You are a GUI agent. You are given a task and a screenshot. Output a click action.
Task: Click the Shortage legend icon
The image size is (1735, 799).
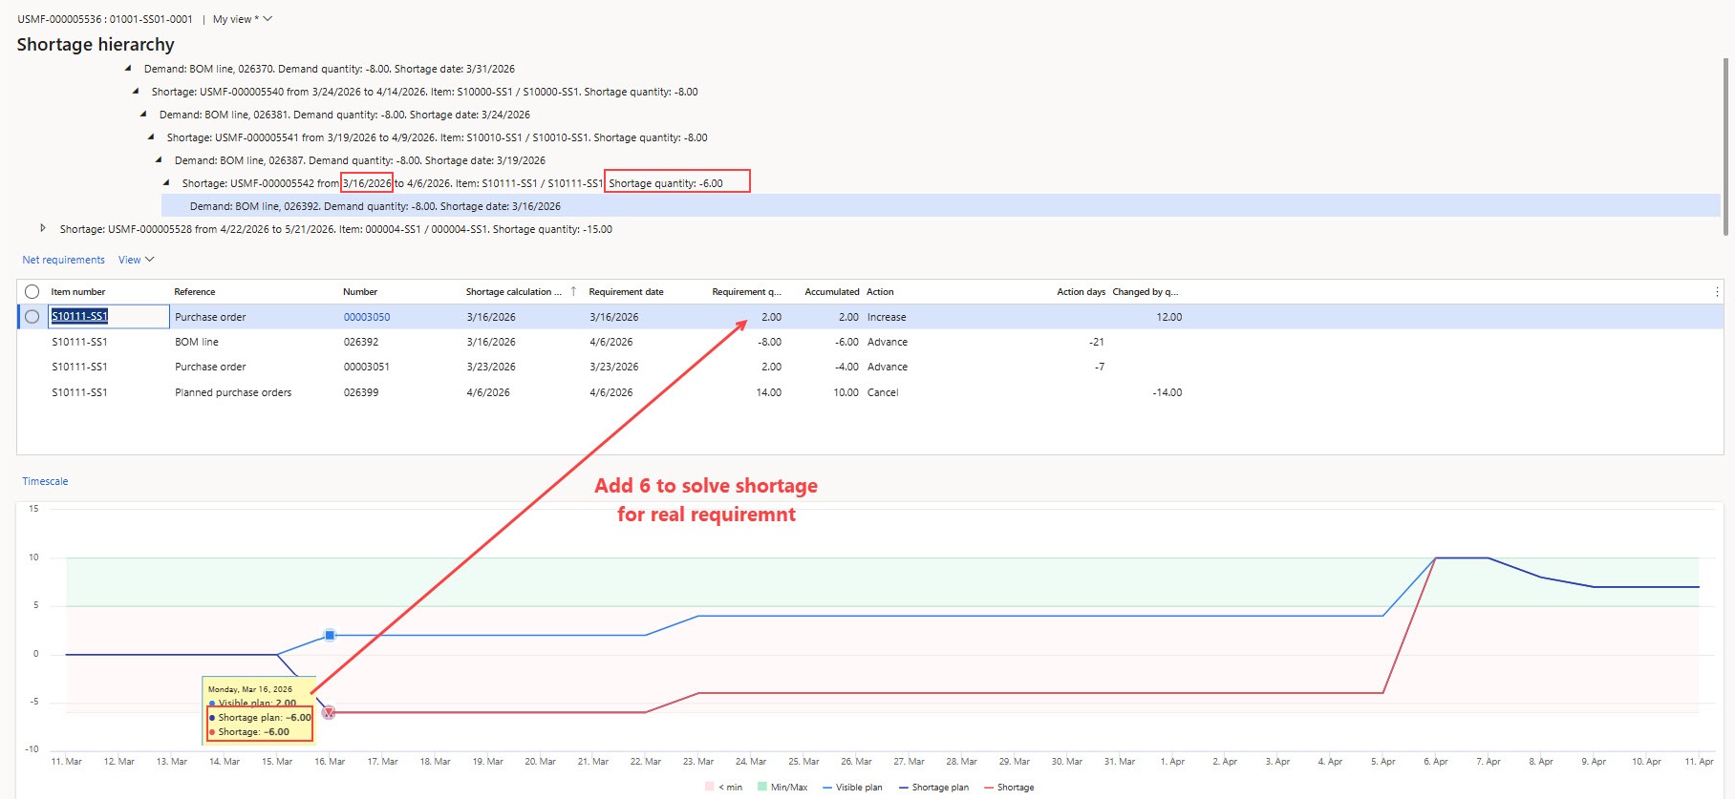pyautogui.click(x=989, y=788)
